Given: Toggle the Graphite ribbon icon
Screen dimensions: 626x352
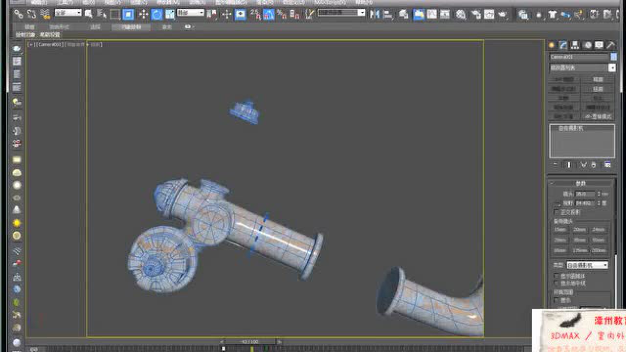Looking at the screenshot, I should [x=418, y=14].
